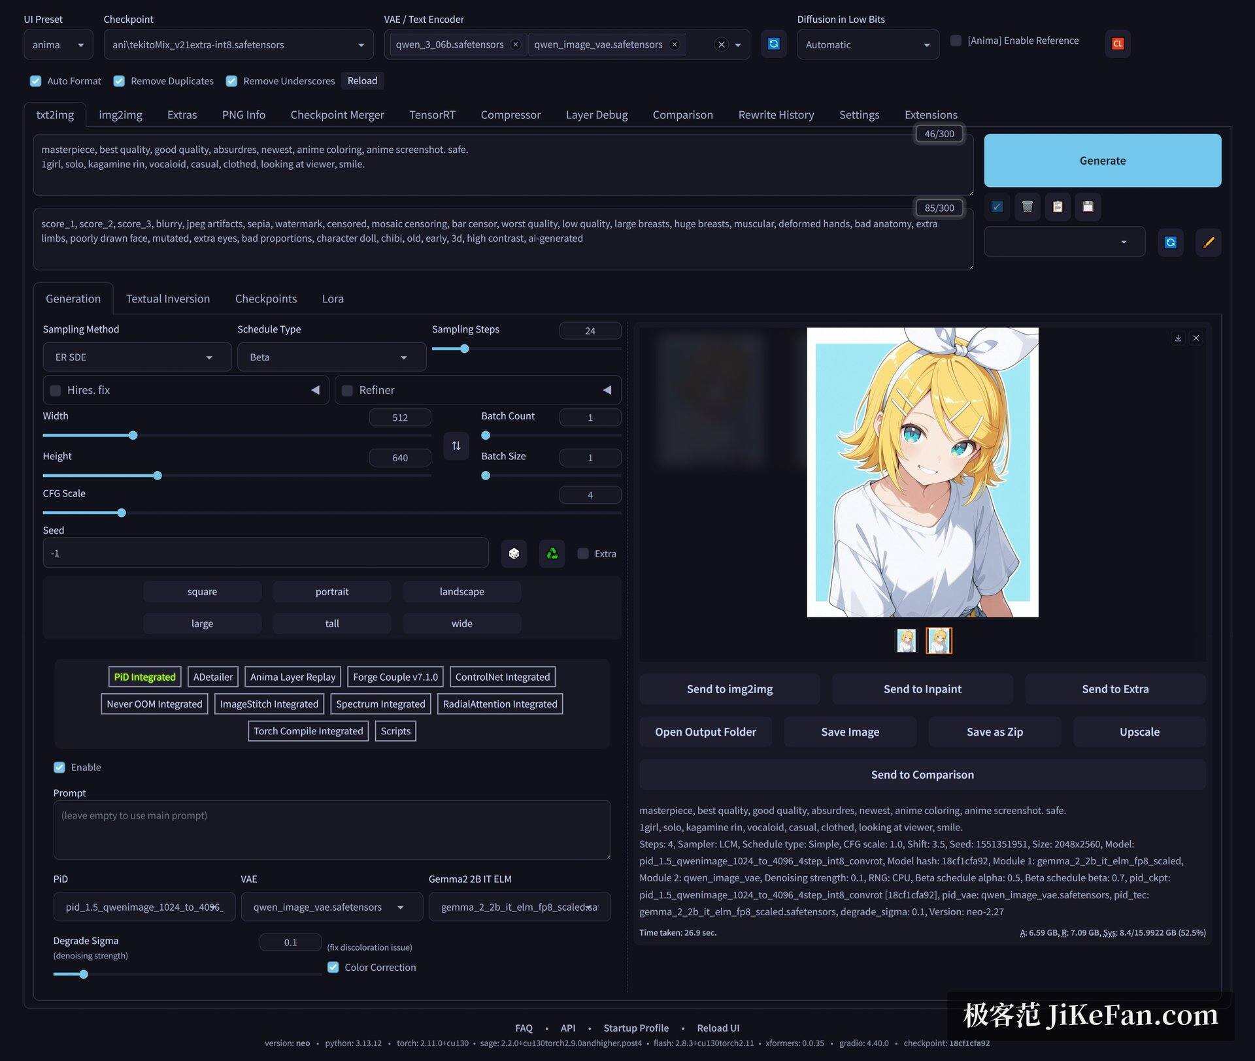Open the ControlNet Integrated section

tap(503, 677)
